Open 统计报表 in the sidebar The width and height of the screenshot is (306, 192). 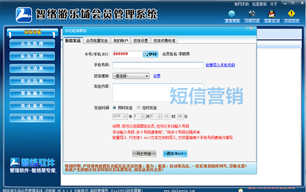point(32,106)
